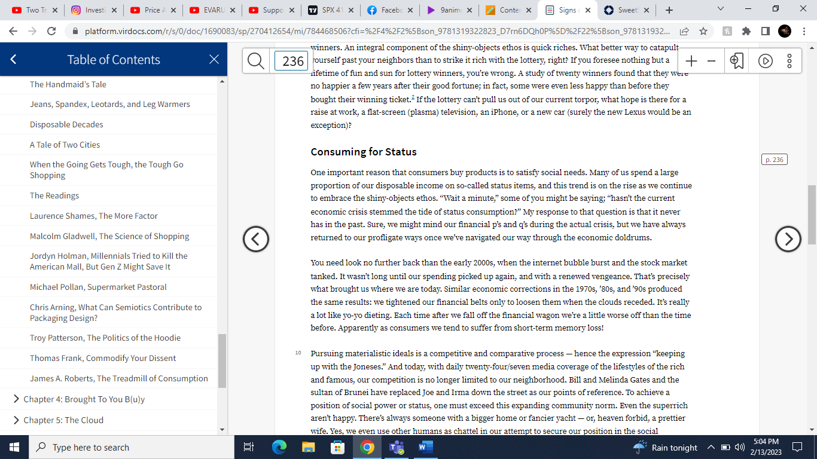Viewport: 817px width, 459px height.
Task: Share this page icon in address bar
Action: tap(684, 31)
